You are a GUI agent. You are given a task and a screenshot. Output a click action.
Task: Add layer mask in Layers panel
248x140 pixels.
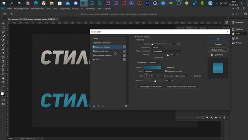click(207, 117)
